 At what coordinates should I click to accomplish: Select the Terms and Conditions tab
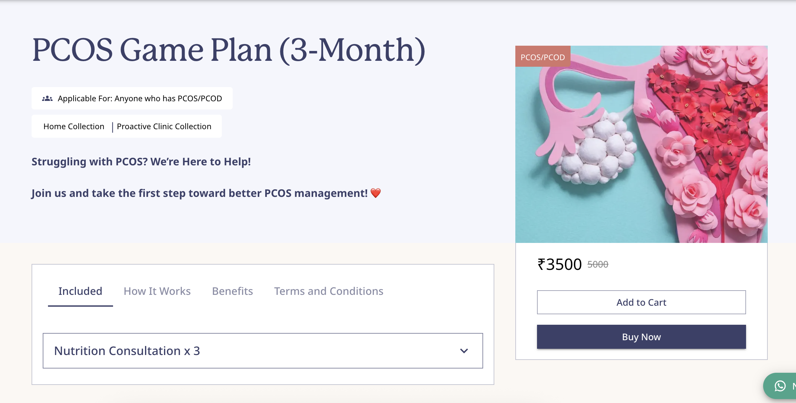point(329,291)
